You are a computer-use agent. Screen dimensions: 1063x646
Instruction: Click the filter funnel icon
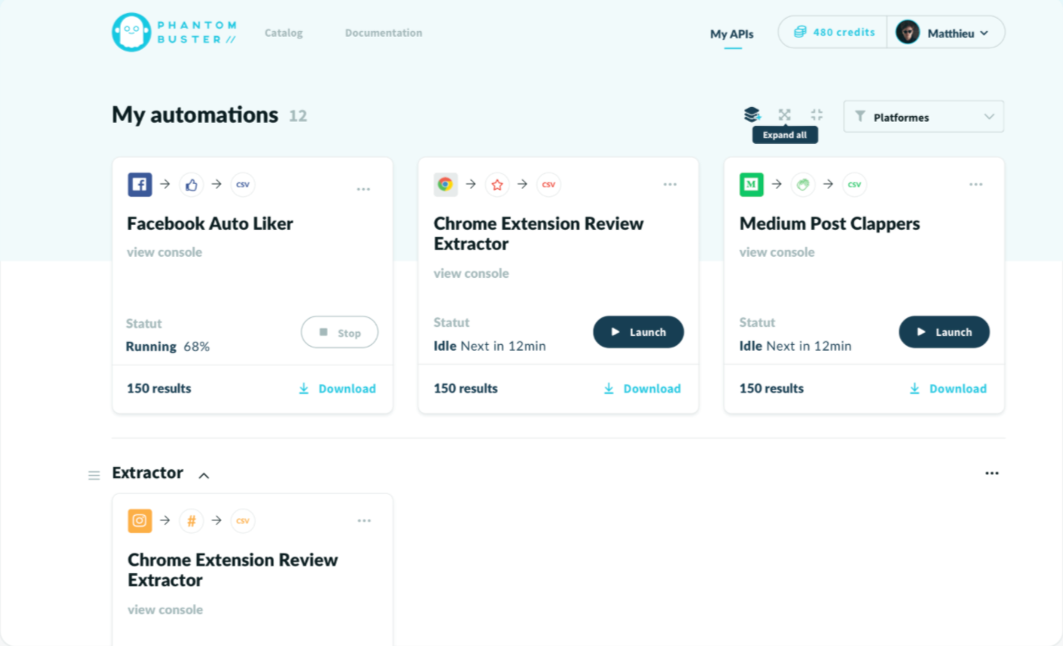860,117
